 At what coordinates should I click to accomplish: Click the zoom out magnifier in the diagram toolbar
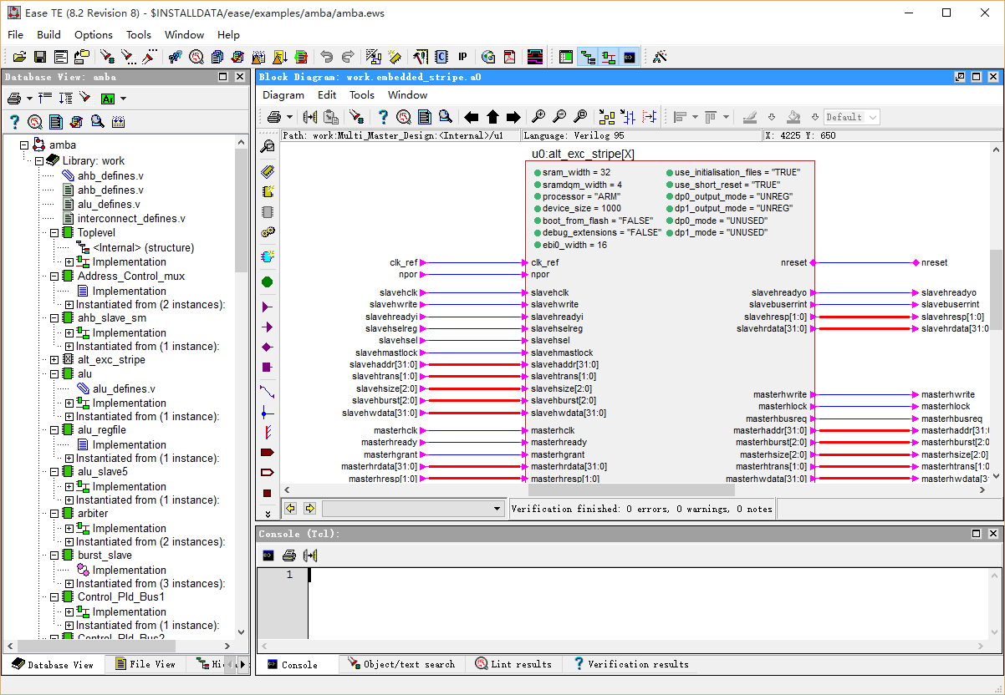(559, 117)
